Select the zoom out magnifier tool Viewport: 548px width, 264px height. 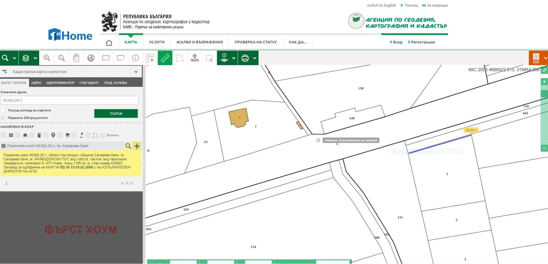tap(62, 58)
